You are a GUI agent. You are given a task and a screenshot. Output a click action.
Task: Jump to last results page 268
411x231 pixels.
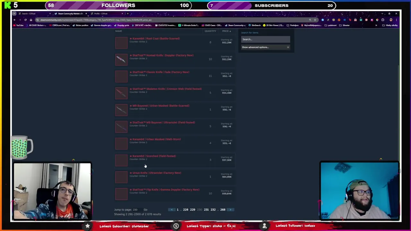(223, 210)
